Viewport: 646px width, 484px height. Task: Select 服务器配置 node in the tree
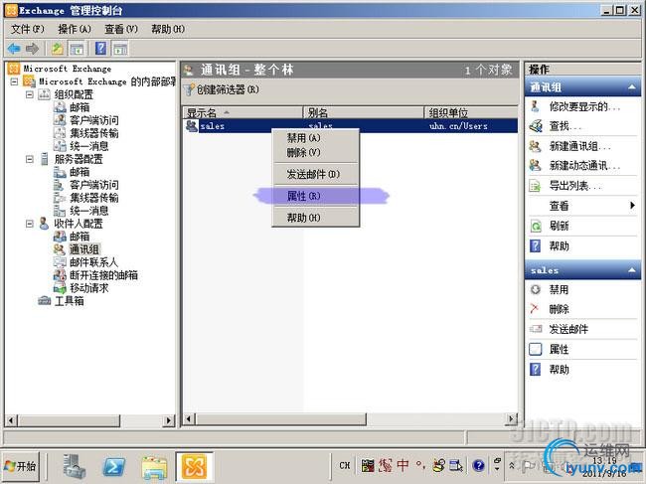pyautogui.click(x=79, y=159)
